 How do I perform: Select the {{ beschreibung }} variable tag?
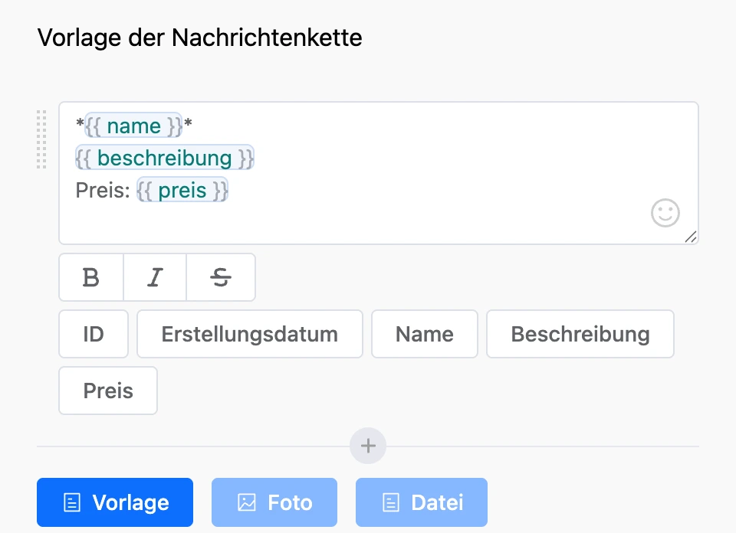tap(165, 158)
